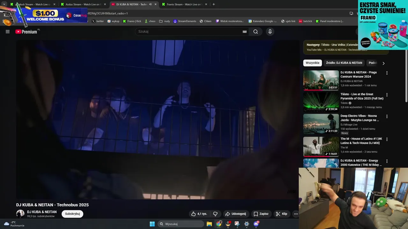Open Discord from the taskbar
Image resolution: width=408 pixels, height=229 pixels.
click(256, 224)
